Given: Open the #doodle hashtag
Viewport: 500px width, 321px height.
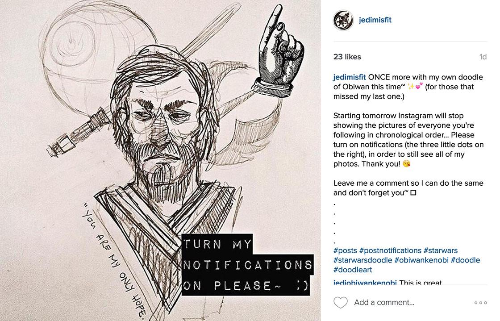Looking at the screenshot, I should 466,260.
